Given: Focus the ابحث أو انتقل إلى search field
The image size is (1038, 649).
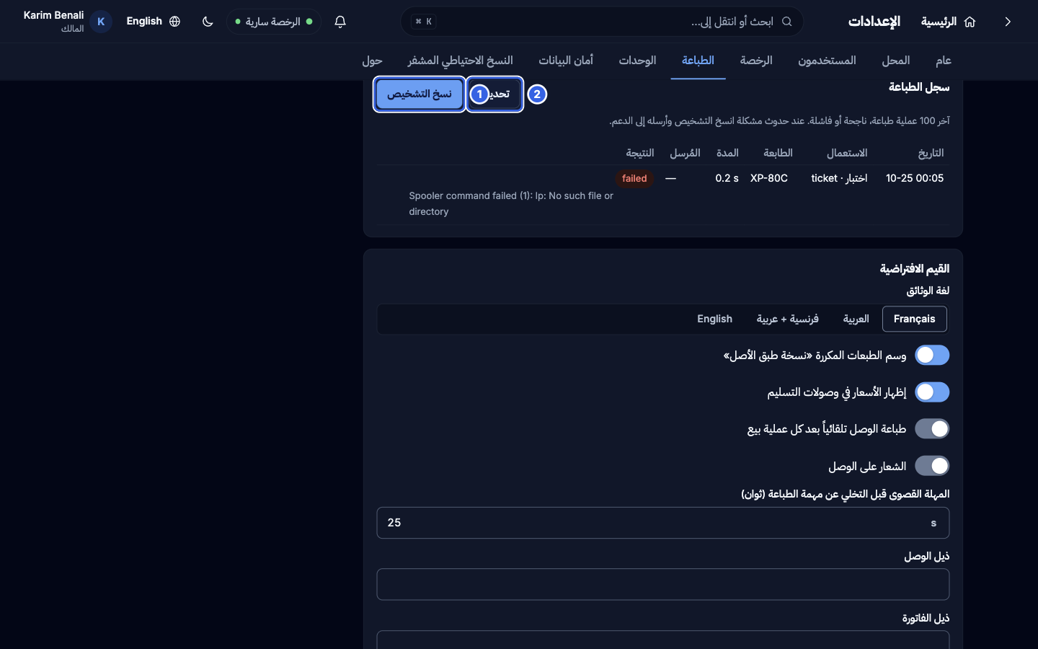Looking at the screenshot, I should pos(602,22).
